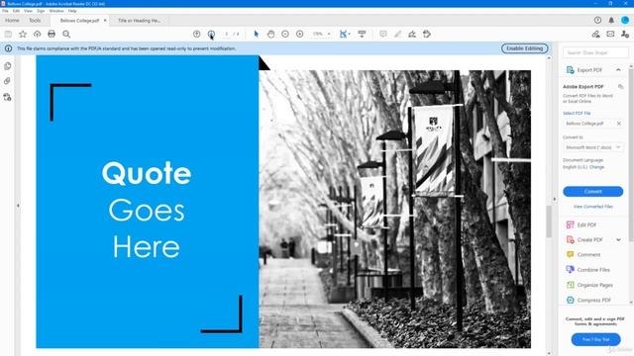Open the Sign menu
The height and width of the screenshot is (356, 634).
click(x=41, y=11)
